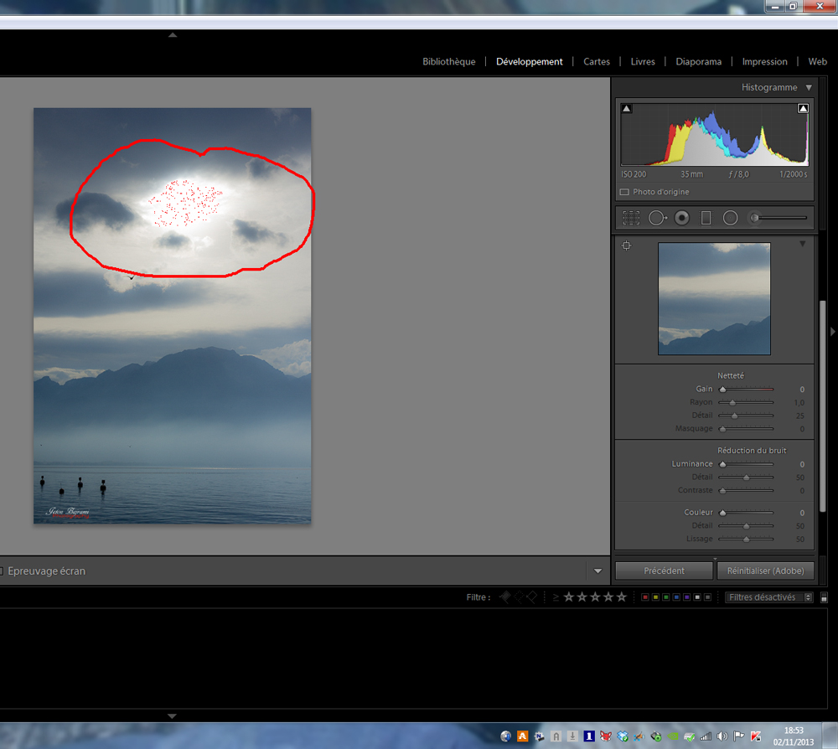Enable the Epreuvage écran checkbox
This screenshot has width=838, height=749.
click(x=2, y=571)
